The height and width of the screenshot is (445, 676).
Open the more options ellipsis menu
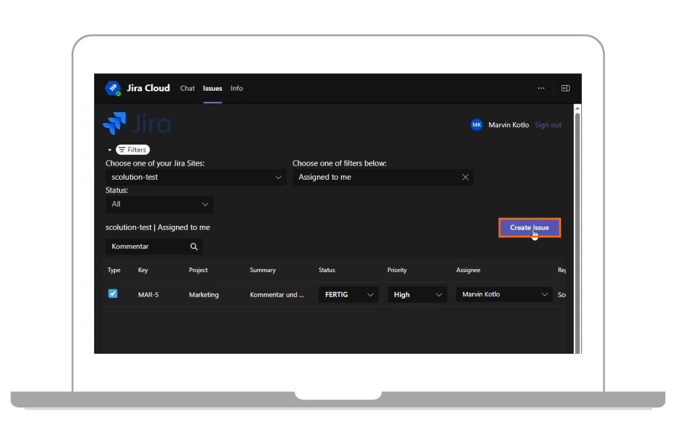click(541, 88)
